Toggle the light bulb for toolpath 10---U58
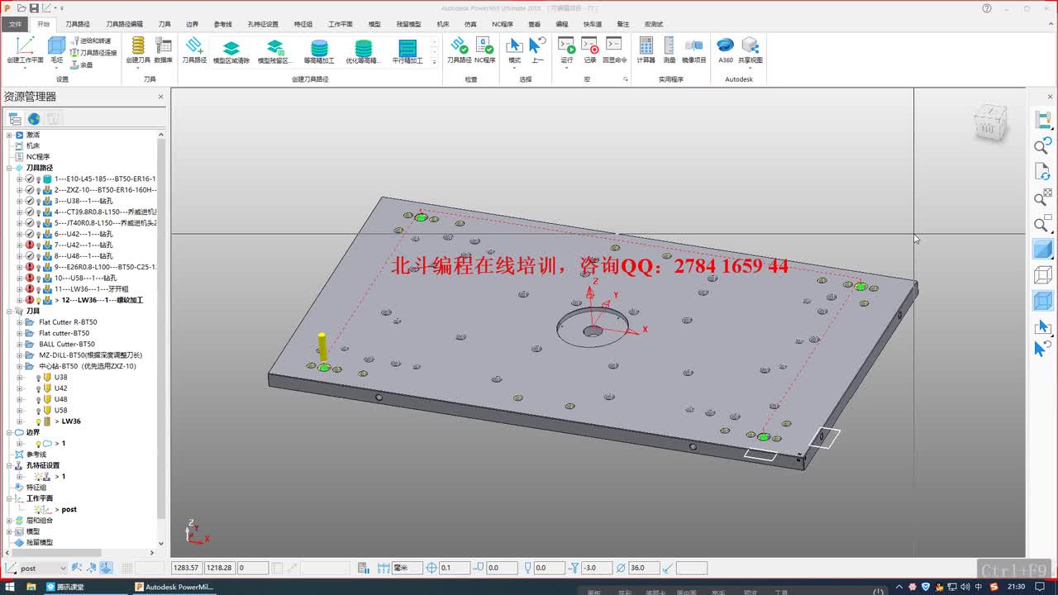 (x=38, y=278)
